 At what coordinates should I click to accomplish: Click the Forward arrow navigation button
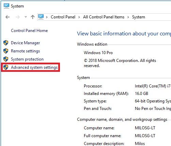point(18,17)
